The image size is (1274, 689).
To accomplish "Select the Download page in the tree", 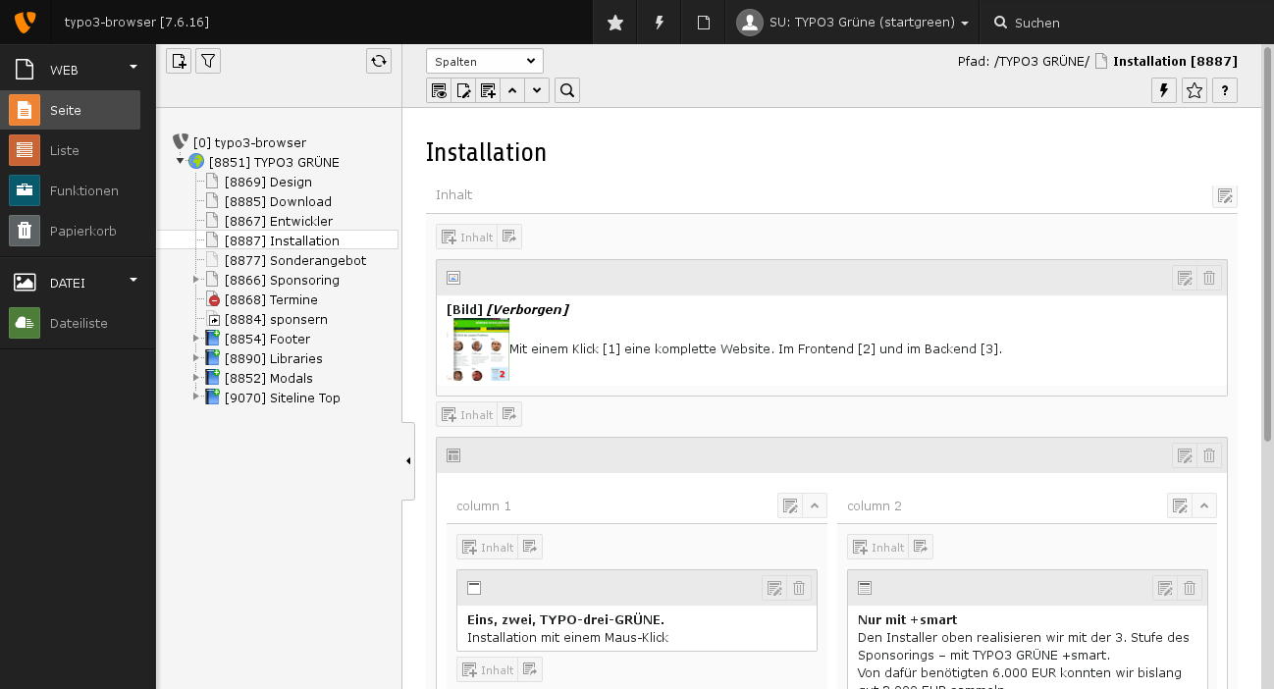I will pyautogui.click(x=278, y=201).
